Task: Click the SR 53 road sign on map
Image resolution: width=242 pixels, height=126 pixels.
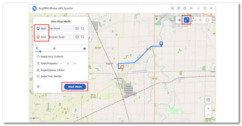Action: (x=155, y=78)
